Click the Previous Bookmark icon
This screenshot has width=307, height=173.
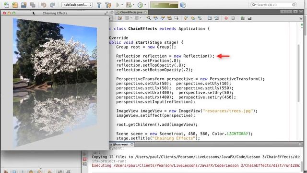click(x=186, y=18)
